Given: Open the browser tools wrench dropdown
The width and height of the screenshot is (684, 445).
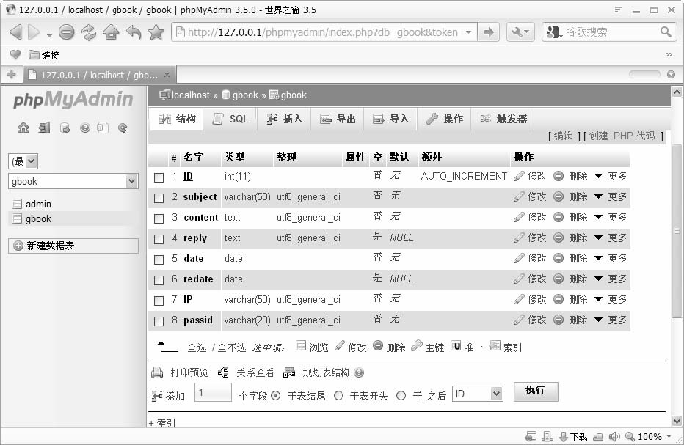Looking at the screenshot, I should coord(520,32).
